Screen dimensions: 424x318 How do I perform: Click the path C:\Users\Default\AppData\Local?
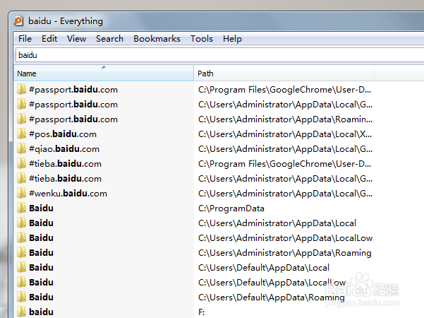click(264, 268)
